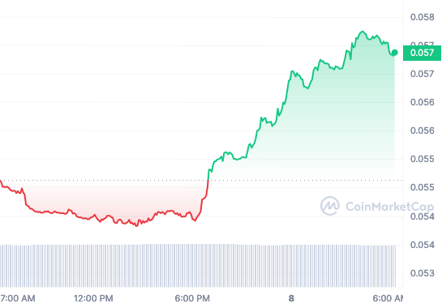Click where line turns from red to green

coord(208,180)
